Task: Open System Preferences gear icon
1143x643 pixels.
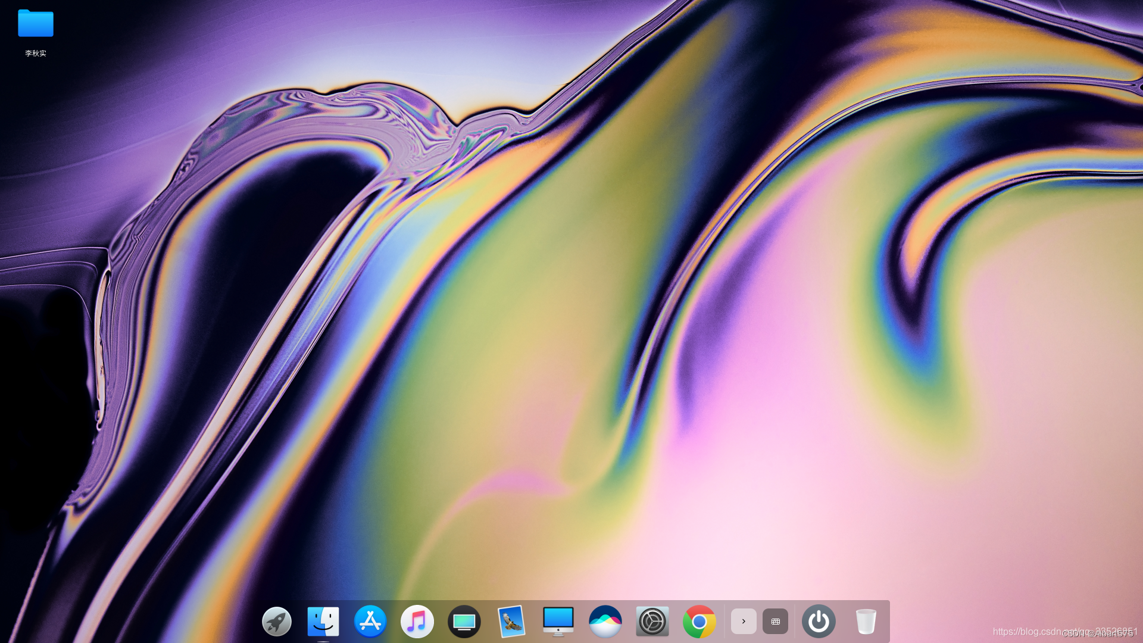Action: click(x=652, y=622)
